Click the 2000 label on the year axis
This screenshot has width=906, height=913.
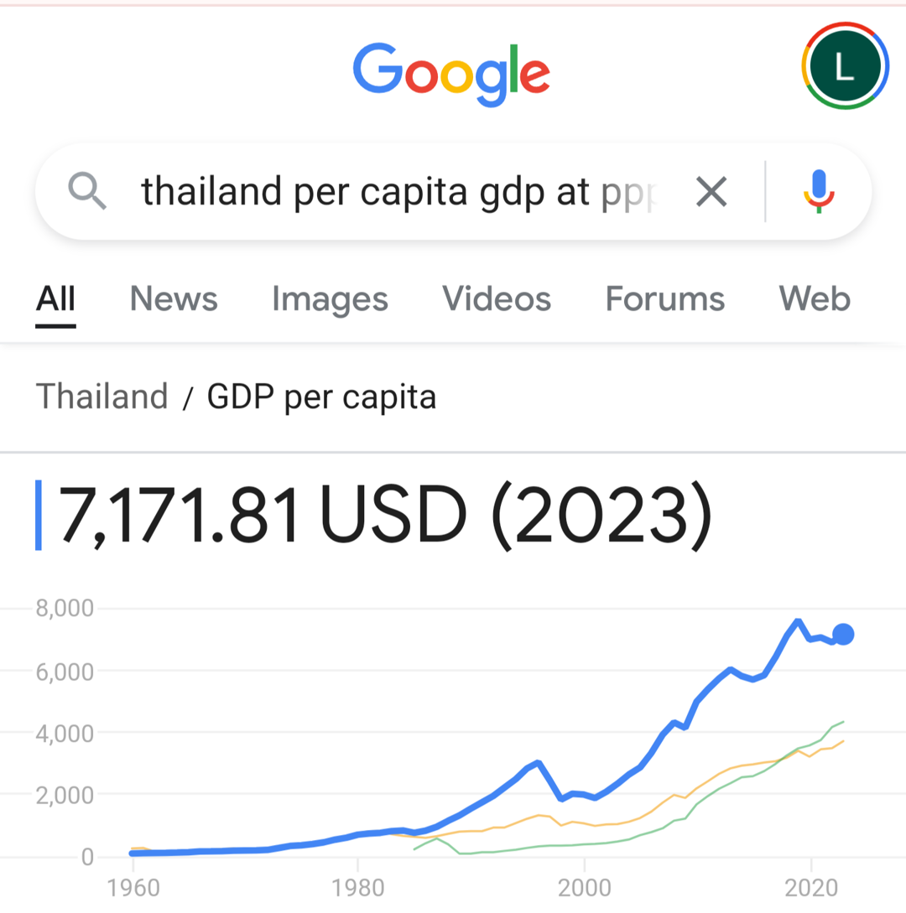click(x=584, y=888)
